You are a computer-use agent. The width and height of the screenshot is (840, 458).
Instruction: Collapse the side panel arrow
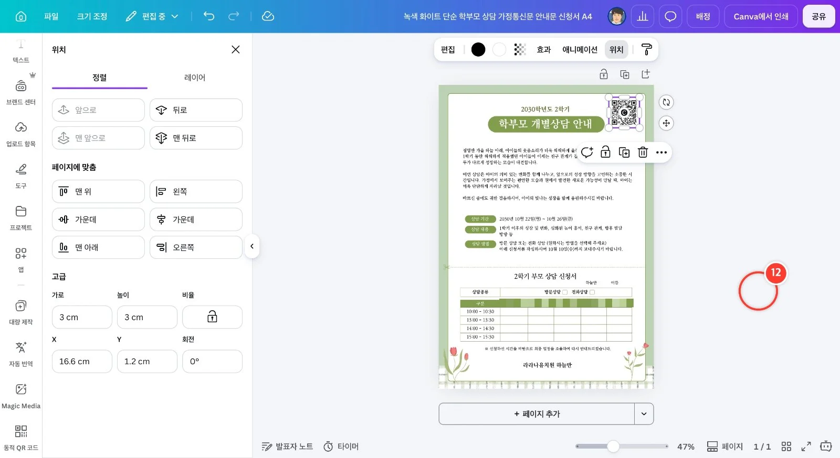[x=252, y=246]
